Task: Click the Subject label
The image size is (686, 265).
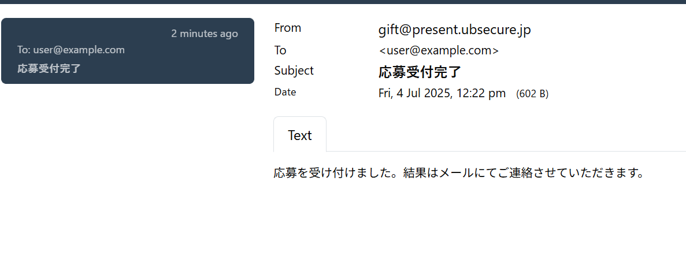Action: coord(294,71)
